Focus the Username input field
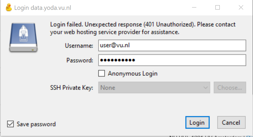 coord(172,45)
